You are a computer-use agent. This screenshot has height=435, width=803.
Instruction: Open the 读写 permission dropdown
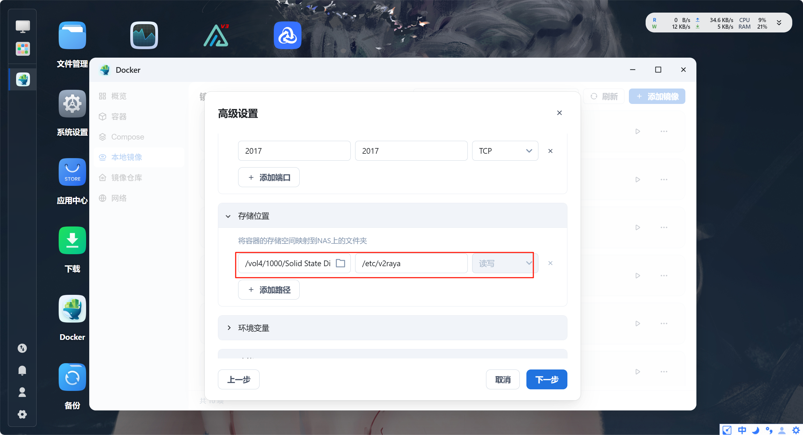[x=505, y=263]
